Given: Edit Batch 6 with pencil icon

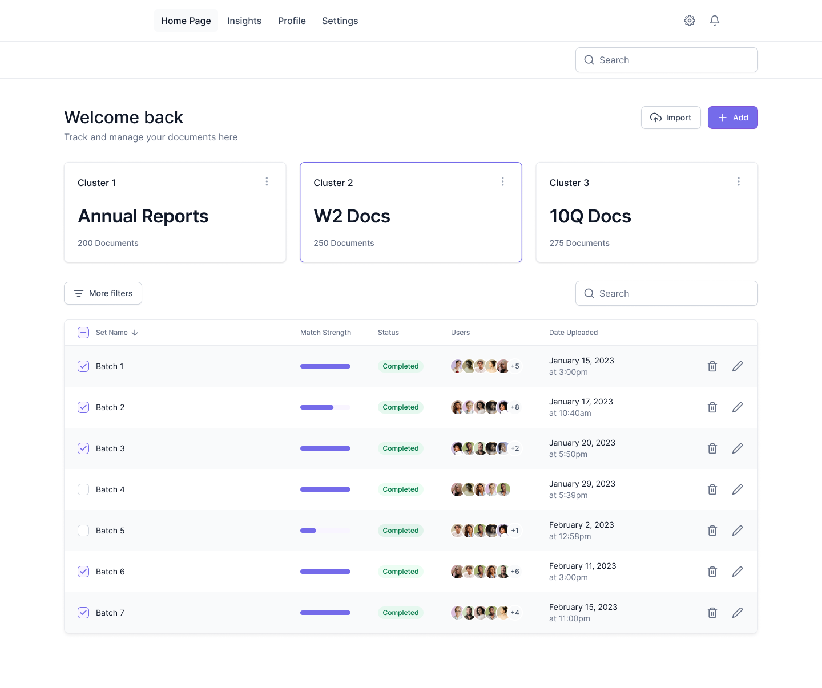Looking at the screenshot, I should [x=738, y=572].
